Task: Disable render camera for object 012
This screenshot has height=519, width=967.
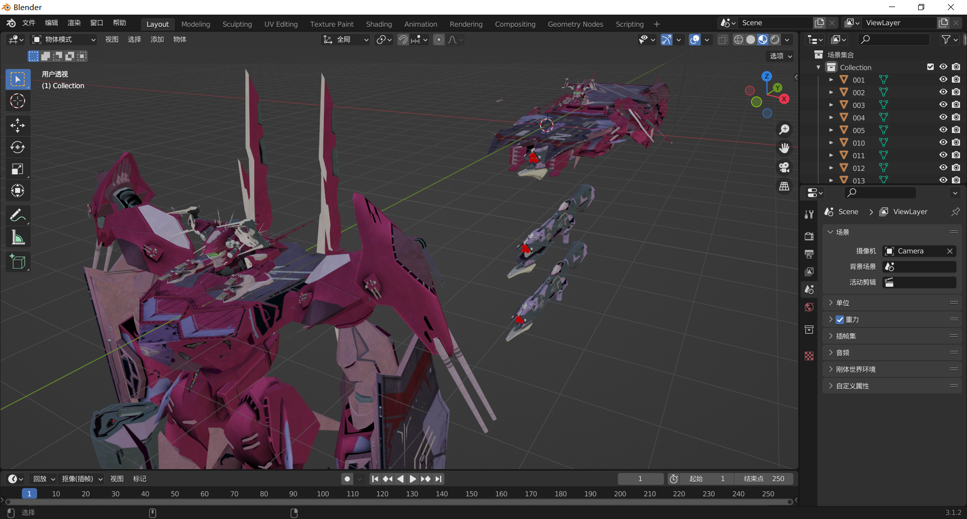Action: (x=956, y=168)
